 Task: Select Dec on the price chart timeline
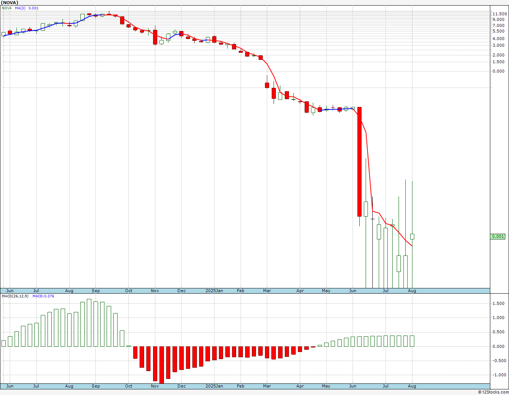pos(182,291)
